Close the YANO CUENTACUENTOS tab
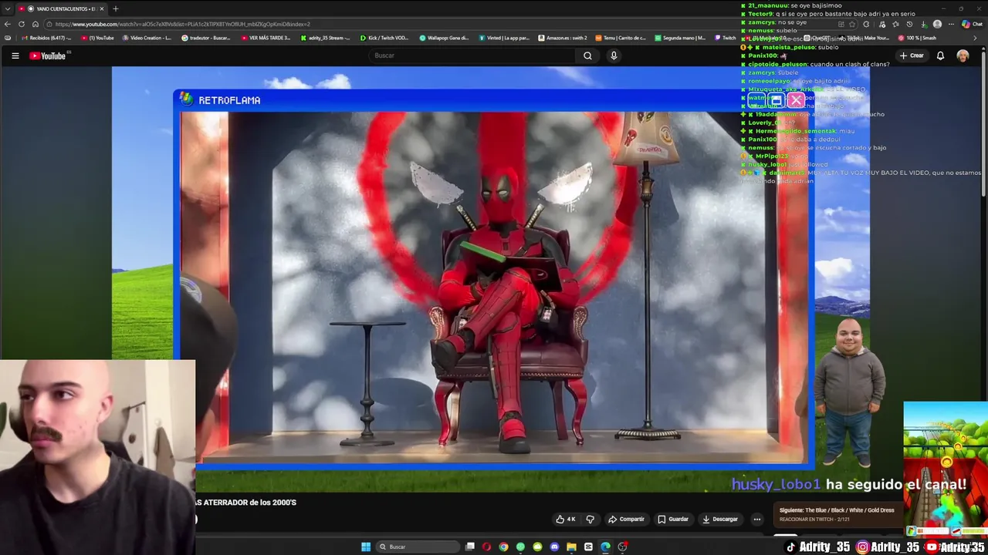This screenshot has height=555, width=988. tap(101, 8)
